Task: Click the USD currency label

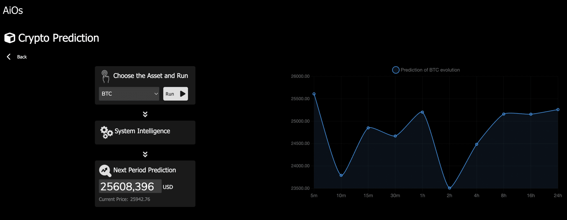Action: coord(168,187)
